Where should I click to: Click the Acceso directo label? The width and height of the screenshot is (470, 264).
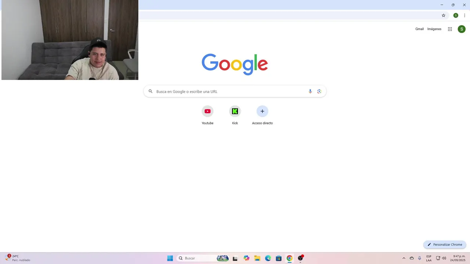coord(262,123)
